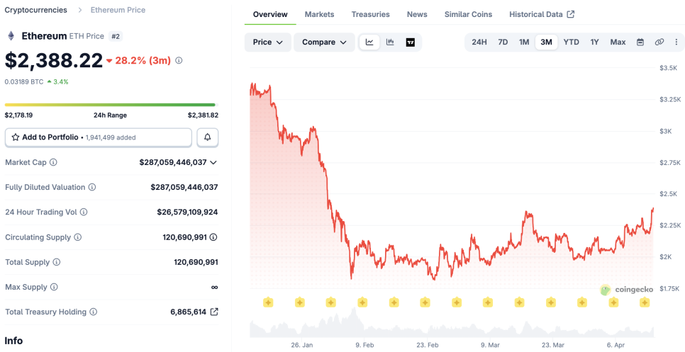Open Total Treasury Holding external link icon

coord(214,312)
